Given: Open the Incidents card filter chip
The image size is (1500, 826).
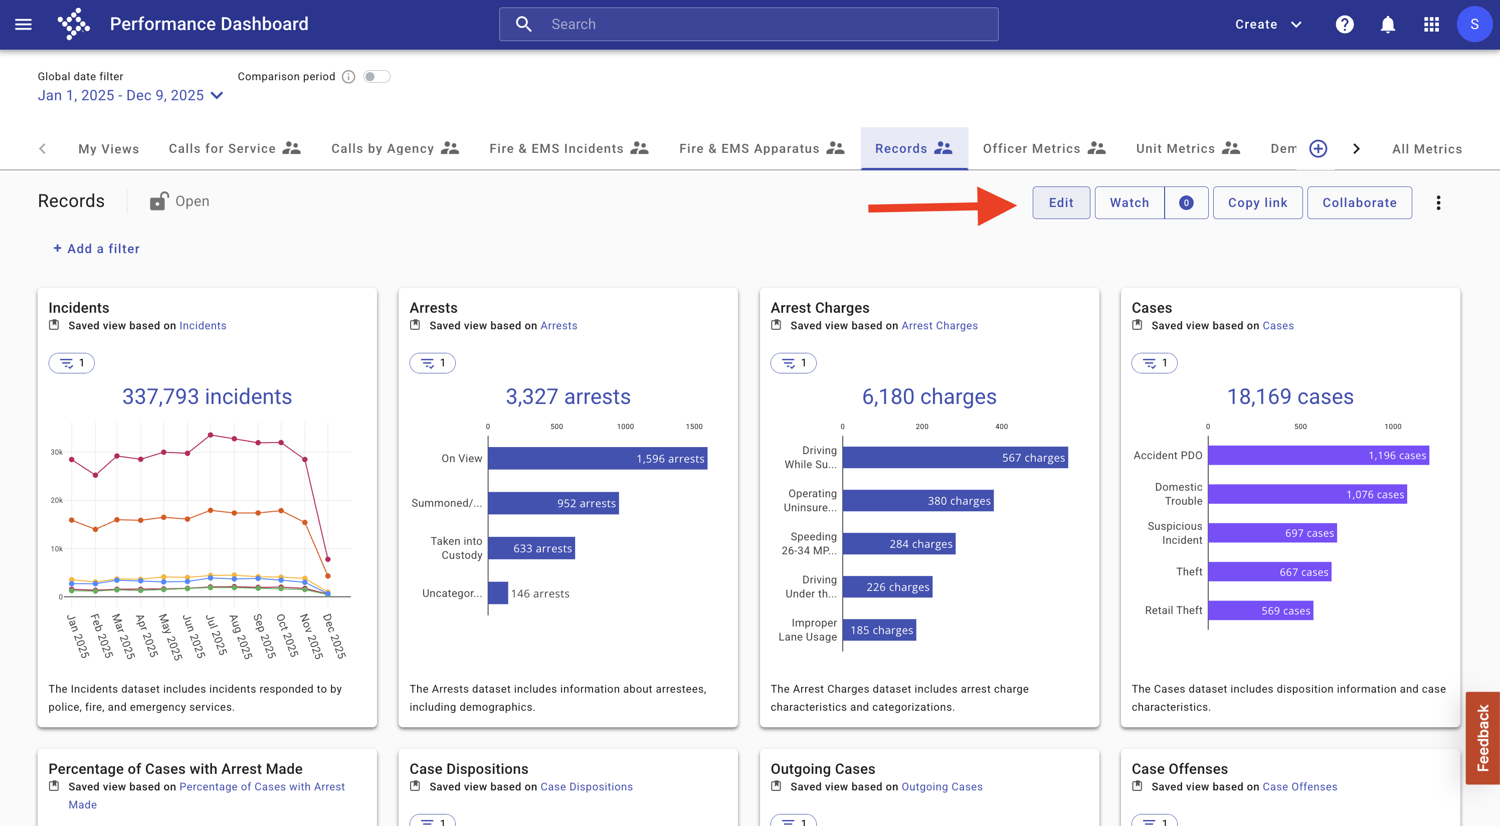Looking at the screenshot, I should 72,363.
